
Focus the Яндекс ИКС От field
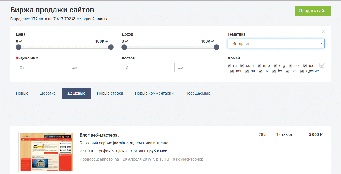coord(38,67)
